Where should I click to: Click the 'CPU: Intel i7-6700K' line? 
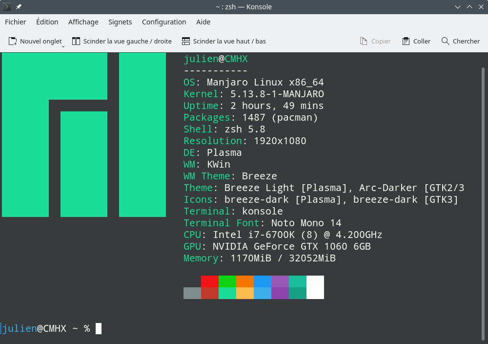[x=283, y=235]
